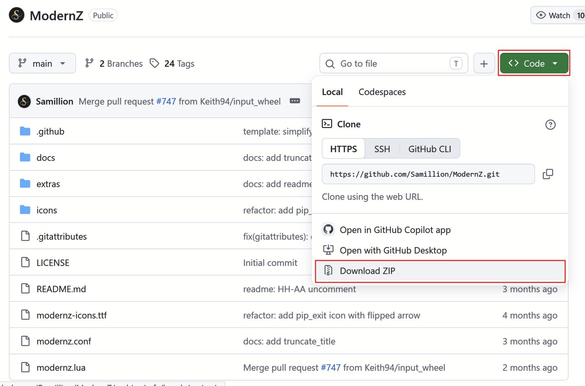Open the .gitattributes file link

pos(61,237)
